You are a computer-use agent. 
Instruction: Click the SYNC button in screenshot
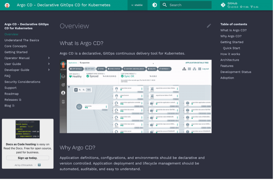(101, 69)
